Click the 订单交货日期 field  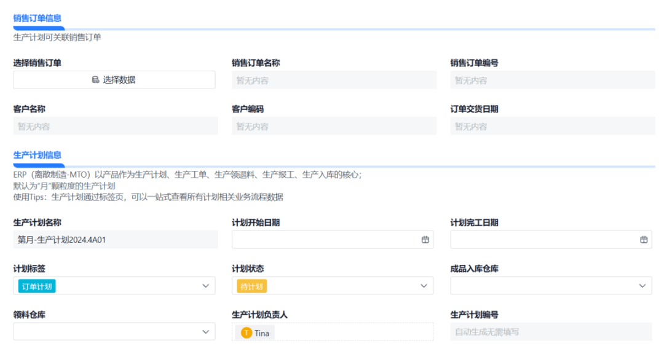(552, 126)
